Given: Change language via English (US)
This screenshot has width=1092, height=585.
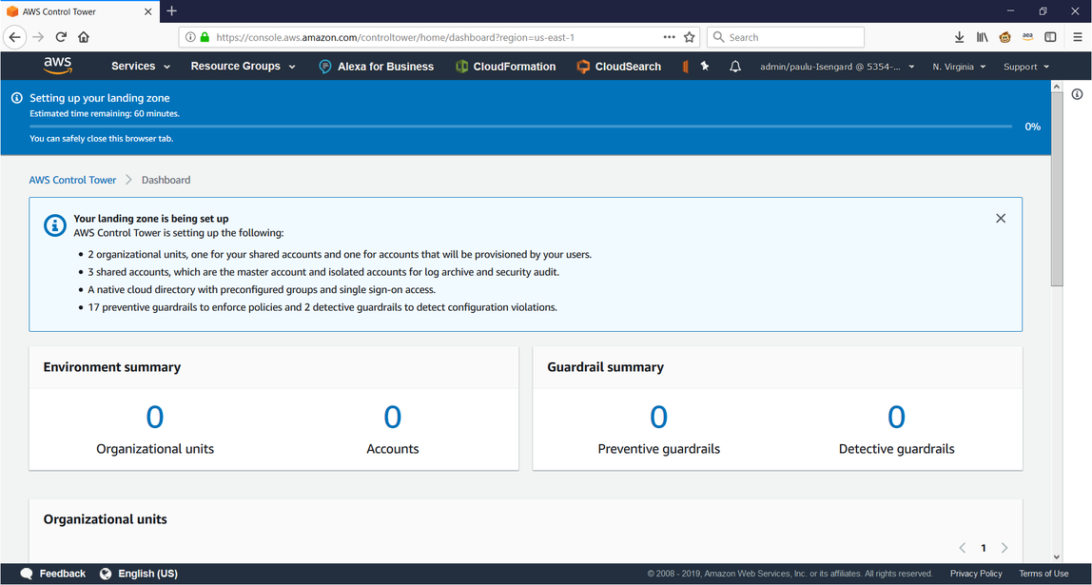Looking at the screenshot, I should (x=147, y=574).
